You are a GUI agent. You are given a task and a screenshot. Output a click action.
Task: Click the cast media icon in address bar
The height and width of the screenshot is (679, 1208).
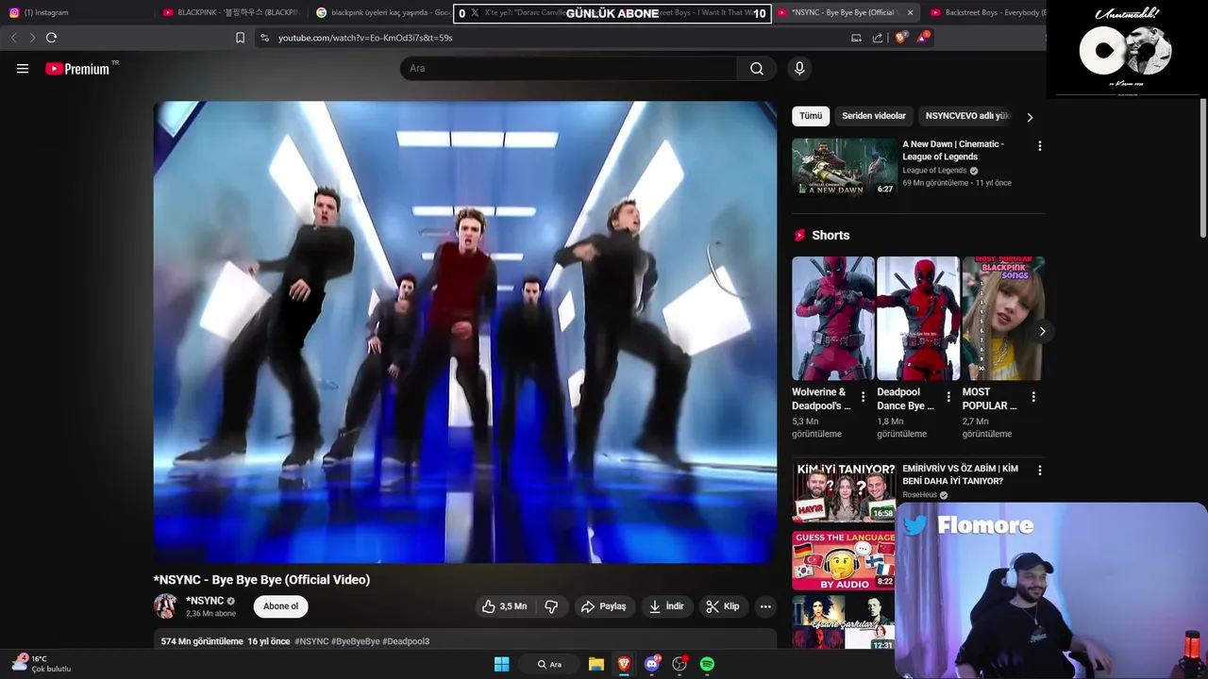tap(856, 38)
